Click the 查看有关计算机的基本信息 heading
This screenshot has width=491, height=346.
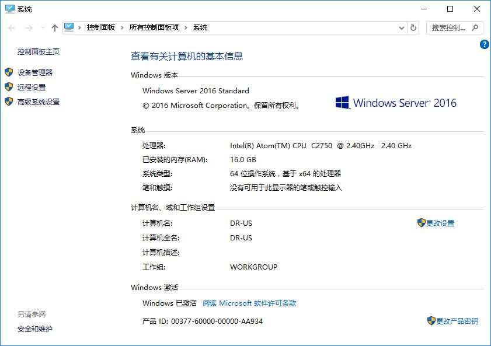(x=187, y=57)
